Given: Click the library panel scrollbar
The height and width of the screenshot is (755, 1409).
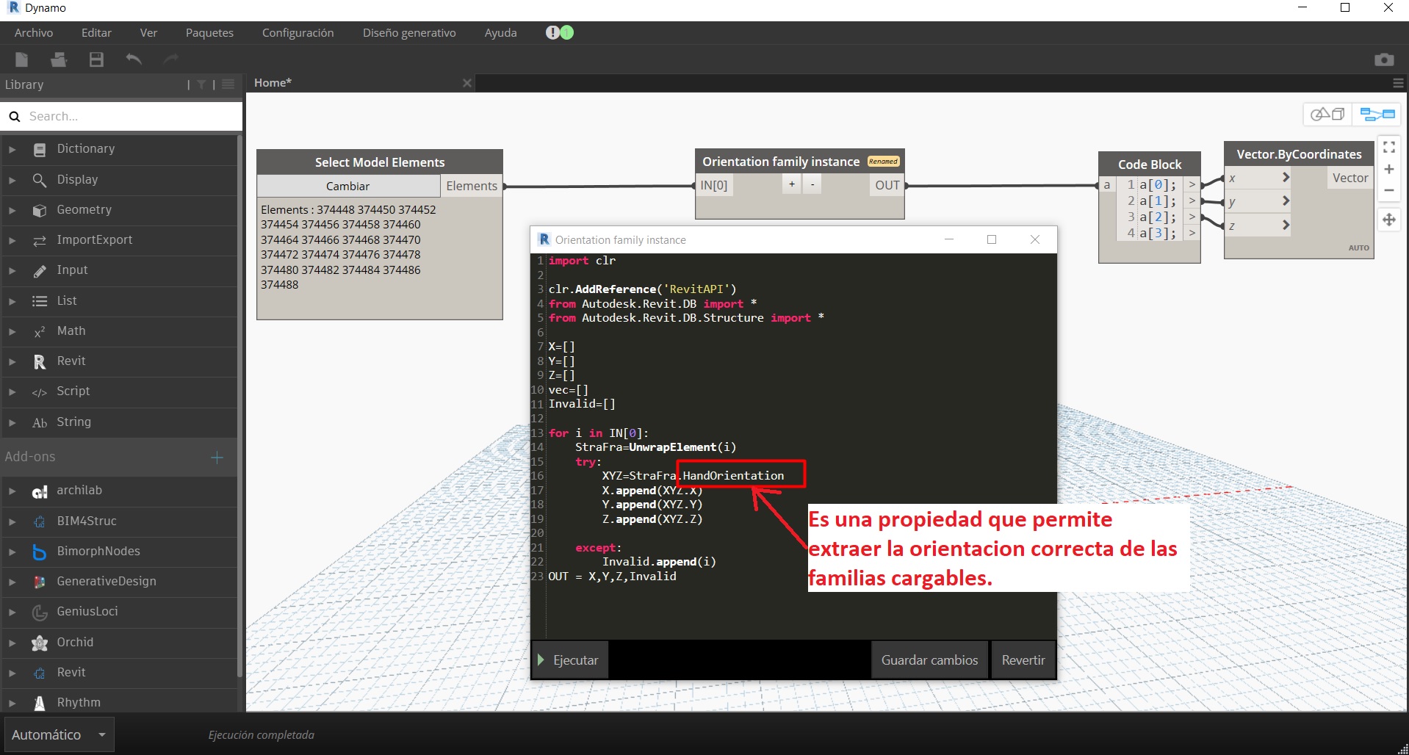Looking at the screenshot, I should pyautogui.click(x=239, y=405).
